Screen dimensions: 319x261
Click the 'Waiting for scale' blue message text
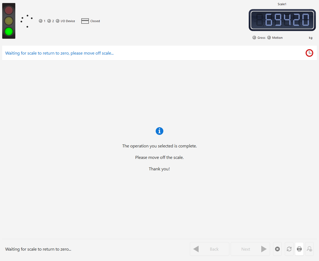pos(59,53)
